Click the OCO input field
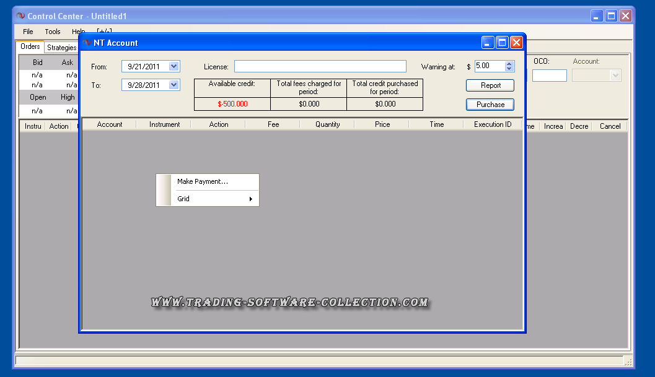This screenshot has height=377, width=655. click(x=549, y=76)
